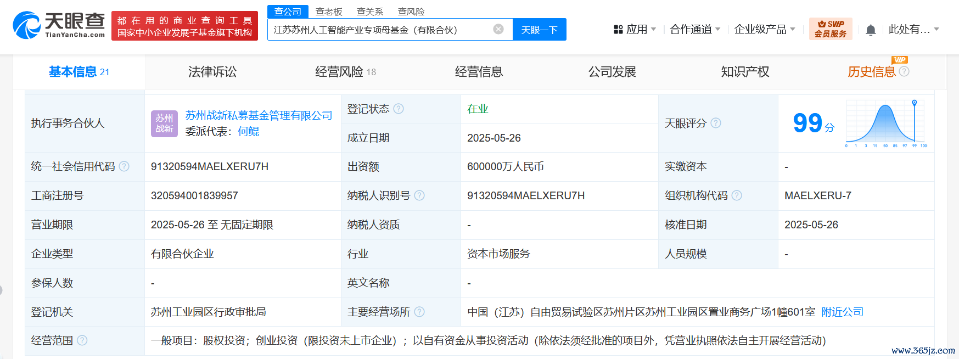
Task: Click 2025-05-26 至 无固定期限 business term
Action: [x=212, y=225]
